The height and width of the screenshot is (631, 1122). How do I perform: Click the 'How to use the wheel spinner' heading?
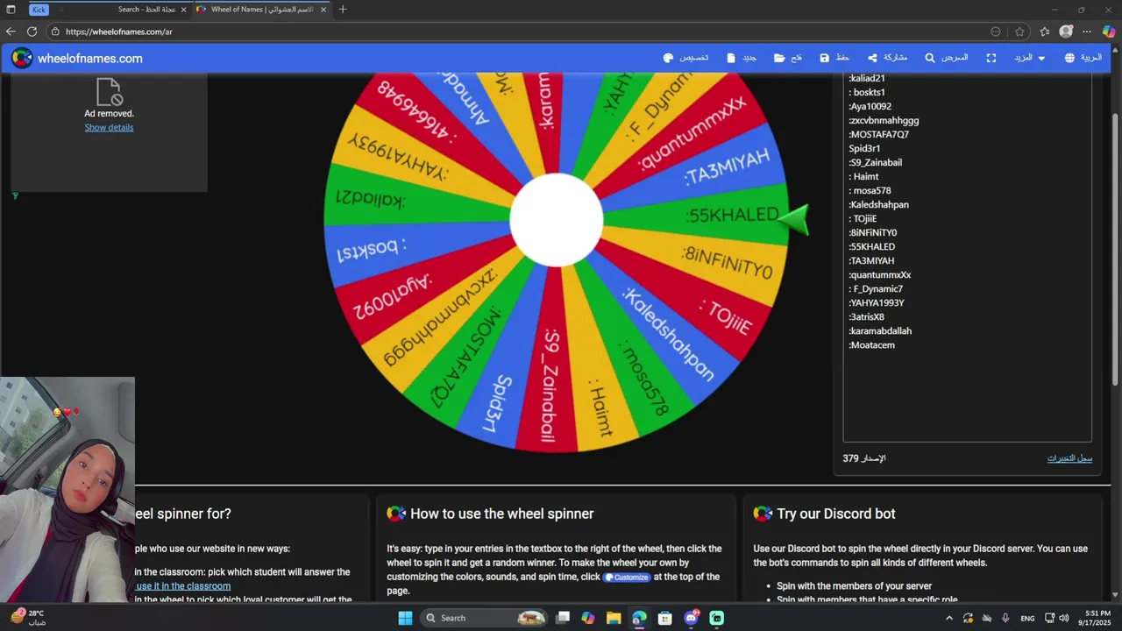pyautogui.click(x=501, y=514)
